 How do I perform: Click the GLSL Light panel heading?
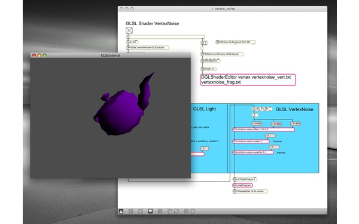(x=204, y=109)
